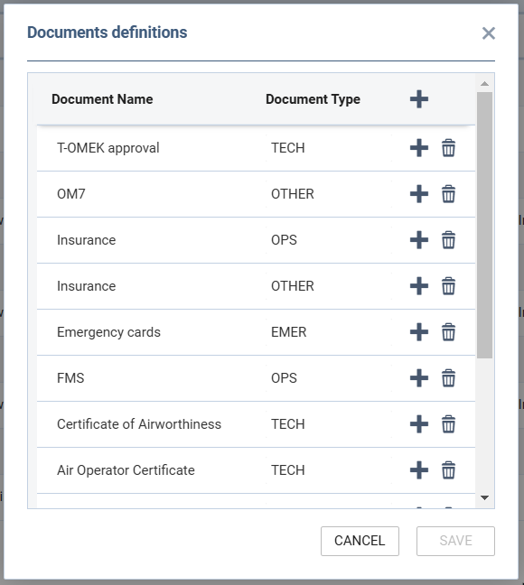This screenshot has height=585, width=524.
Task: Click the EMER document type field
Action: coord(329,332)
